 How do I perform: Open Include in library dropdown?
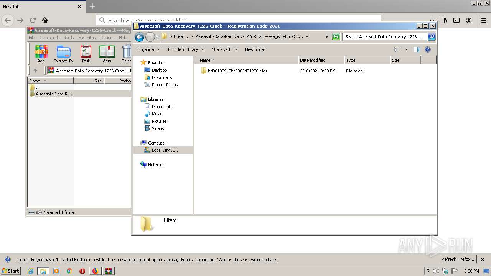tap(186, 49)
